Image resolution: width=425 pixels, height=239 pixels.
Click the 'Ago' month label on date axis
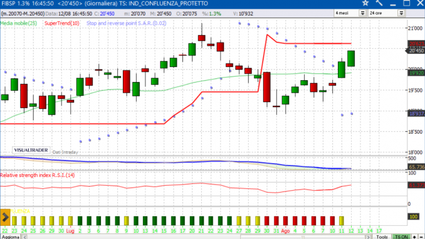[x=285, y=231]
